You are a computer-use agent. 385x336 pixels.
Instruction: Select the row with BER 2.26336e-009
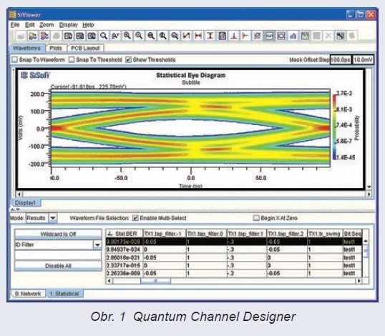tap(234, 274)
